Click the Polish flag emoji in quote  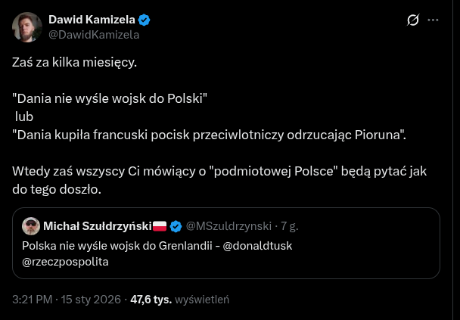(x=160, y=226)
